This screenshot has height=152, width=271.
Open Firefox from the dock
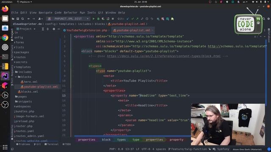click(x=5, y=9)
